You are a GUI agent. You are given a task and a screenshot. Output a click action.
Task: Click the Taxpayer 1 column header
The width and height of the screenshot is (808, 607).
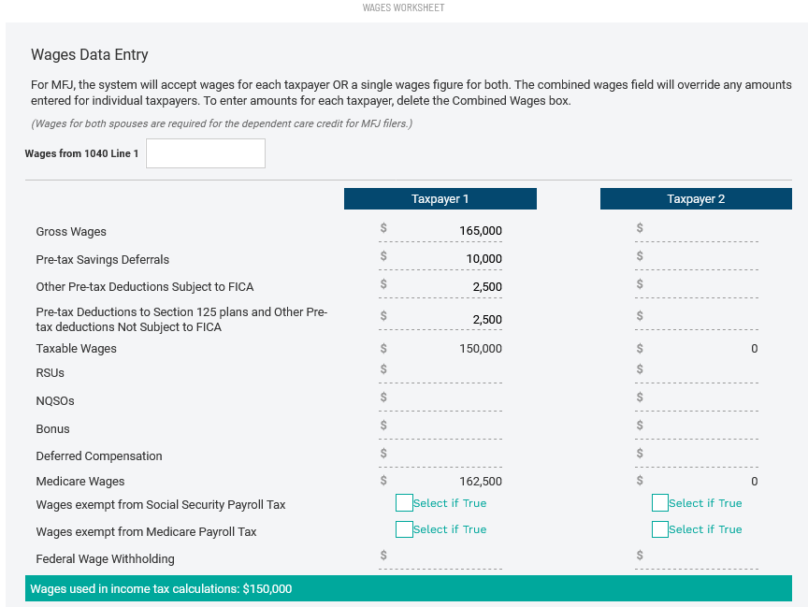click(x=440, y=198)
